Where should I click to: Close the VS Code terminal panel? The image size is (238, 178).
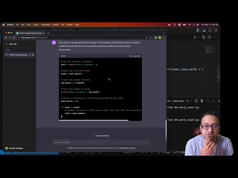[x=219, y=101]
